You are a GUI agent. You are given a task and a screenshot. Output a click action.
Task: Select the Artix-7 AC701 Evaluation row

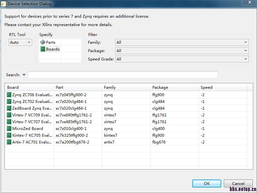click(x=129, y=142)
